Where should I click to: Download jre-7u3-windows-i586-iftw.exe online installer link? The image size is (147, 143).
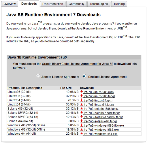(x=104, y=125)
